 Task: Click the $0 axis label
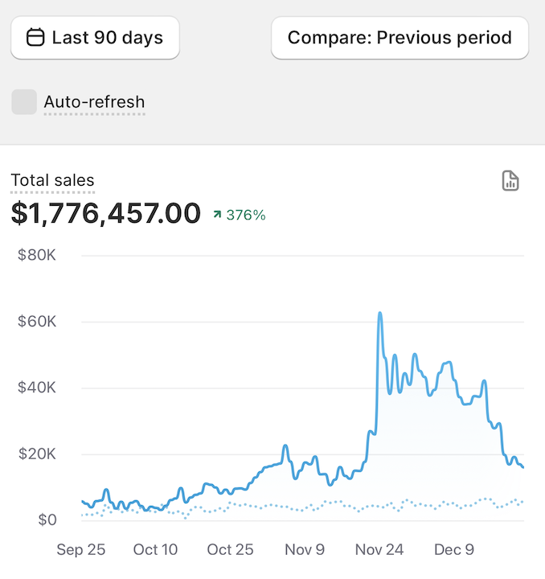[47, 520]
